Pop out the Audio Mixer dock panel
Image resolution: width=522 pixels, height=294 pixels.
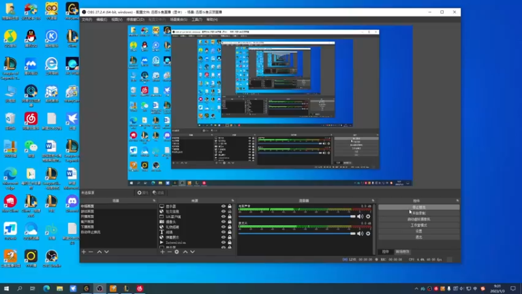[x=373, y=201]
